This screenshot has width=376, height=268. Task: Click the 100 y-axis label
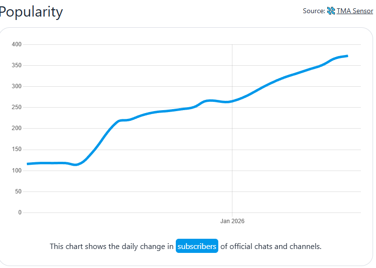point(17,171)
